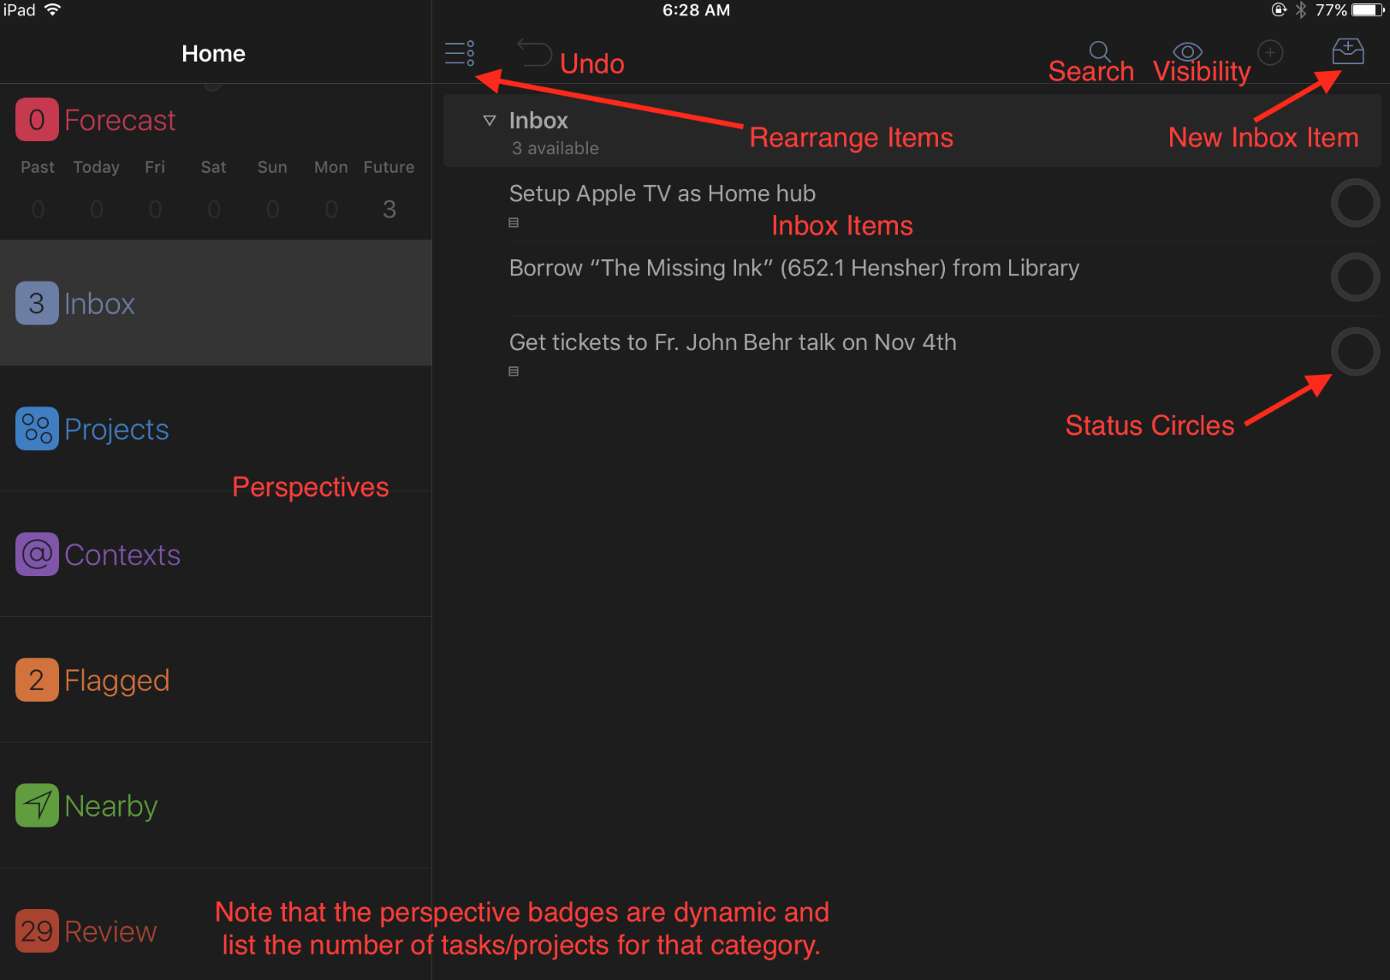
Task: Select the Past column in Forecast
Action: pyautogui.click(x=38, y=188)
